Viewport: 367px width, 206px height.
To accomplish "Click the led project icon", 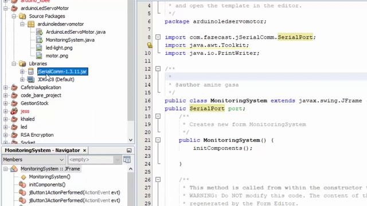I will (x=14, y=127).
